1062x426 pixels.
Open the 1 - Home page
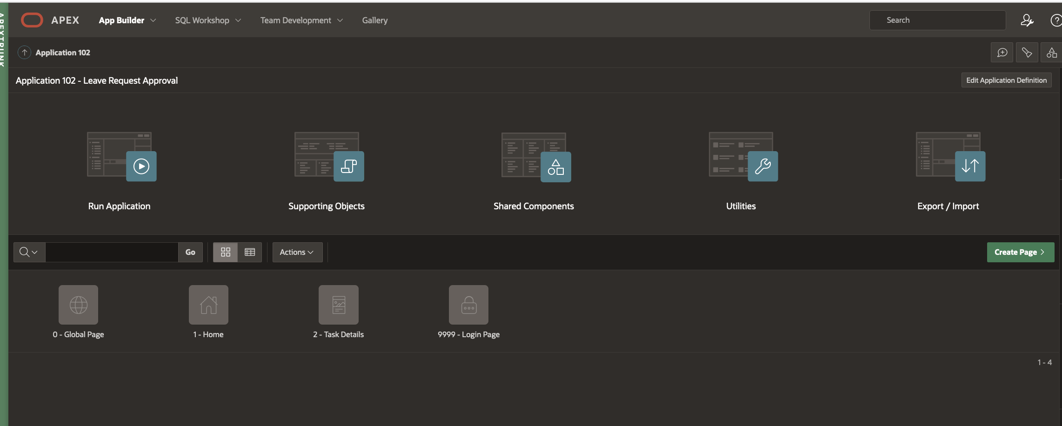[x=208, y=305]
